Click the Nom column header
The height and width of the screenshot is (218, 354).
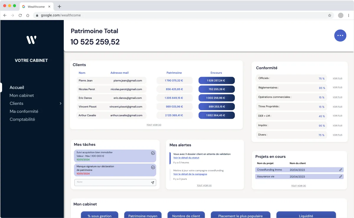point(82,73)
